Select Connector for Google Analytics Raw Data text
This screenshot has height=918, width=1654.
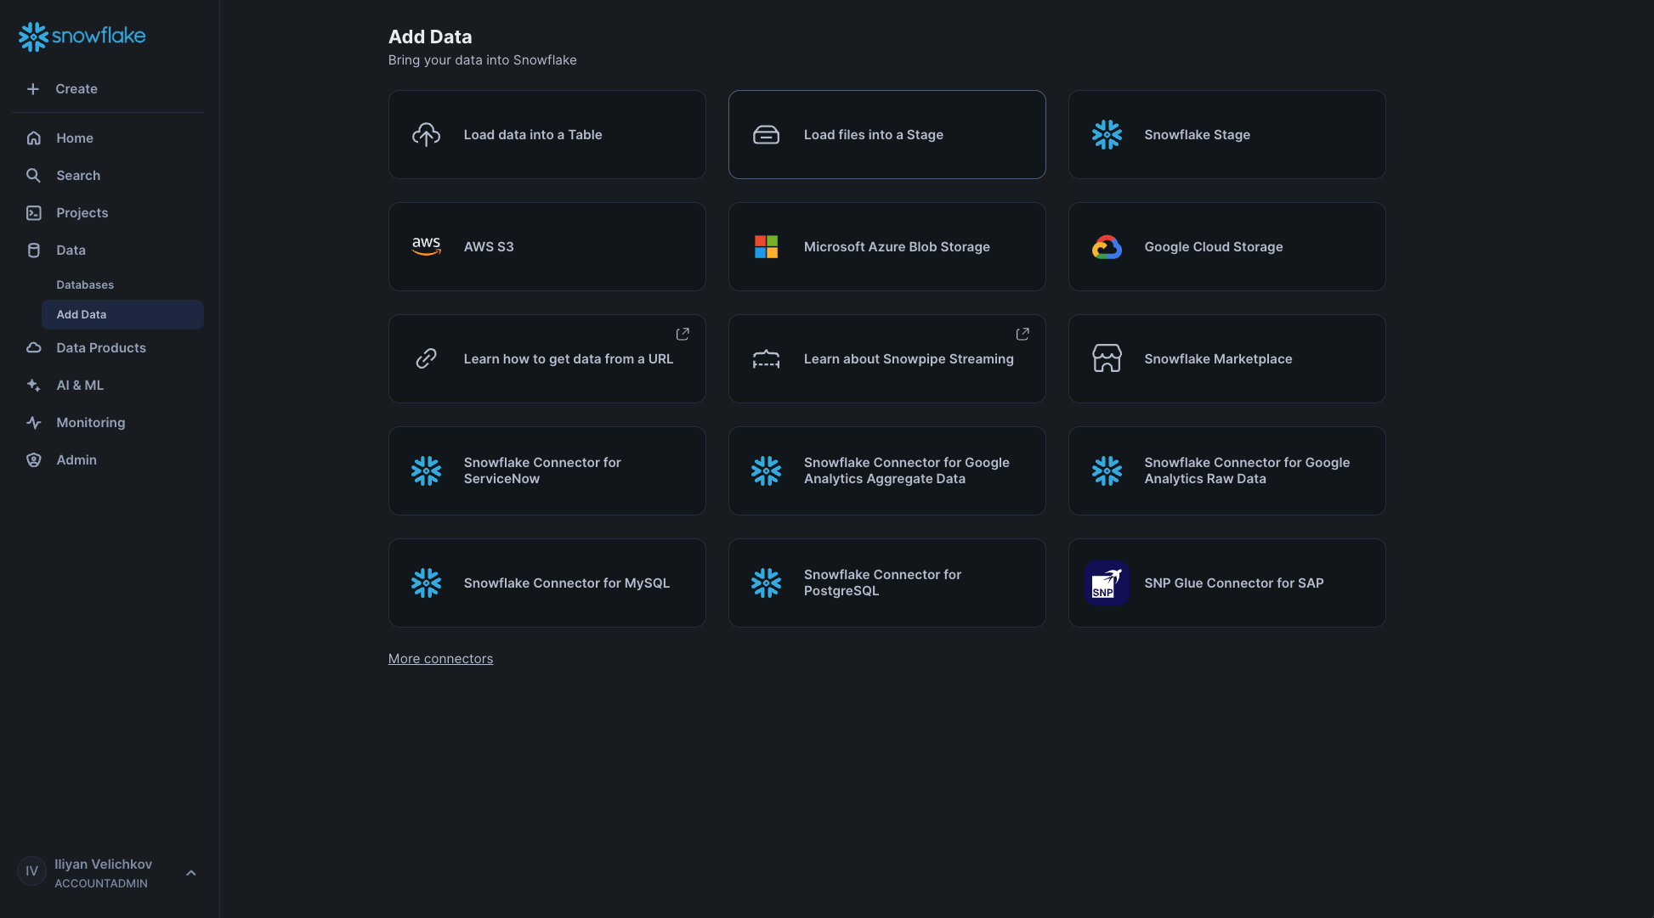[1247, 471]
